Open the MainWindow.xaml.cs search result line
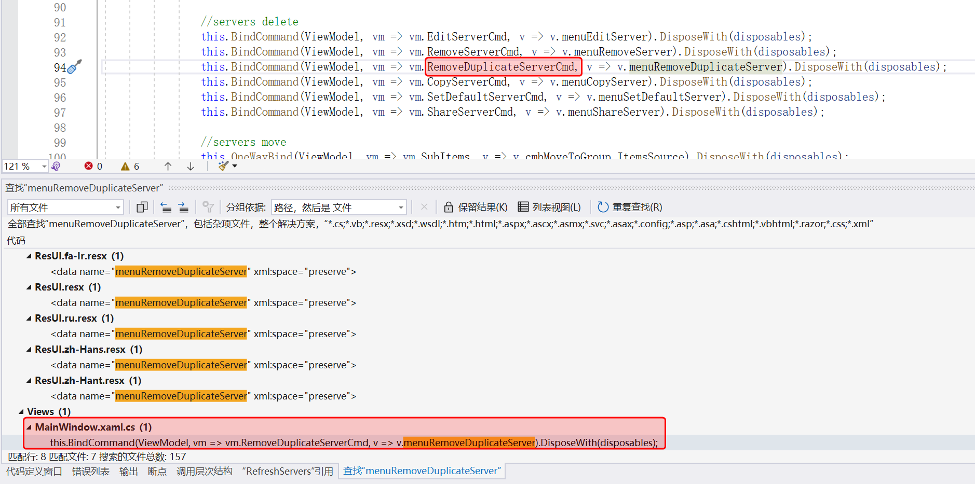Screen dimensions: 975x484 point(353,442)
